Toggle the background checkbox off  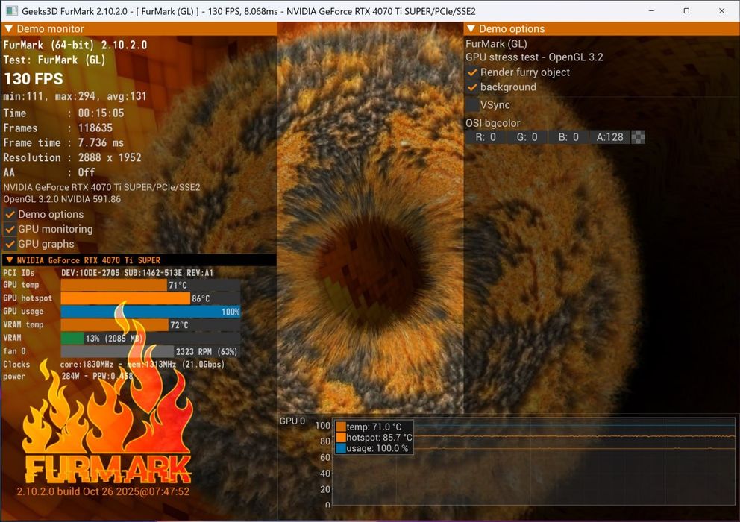(x=472, y=87)
